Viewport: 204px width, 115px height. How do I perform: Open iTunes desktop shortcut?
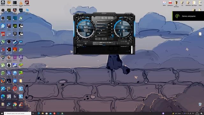click(164, 3)
